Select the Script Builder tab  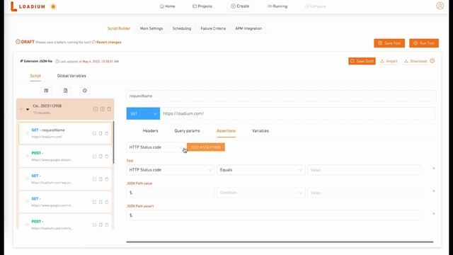point(119,28)
